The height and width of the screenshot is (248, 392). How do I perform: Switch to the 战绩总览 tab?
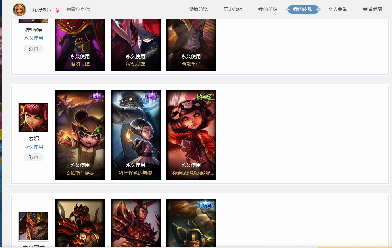point(198,9)
